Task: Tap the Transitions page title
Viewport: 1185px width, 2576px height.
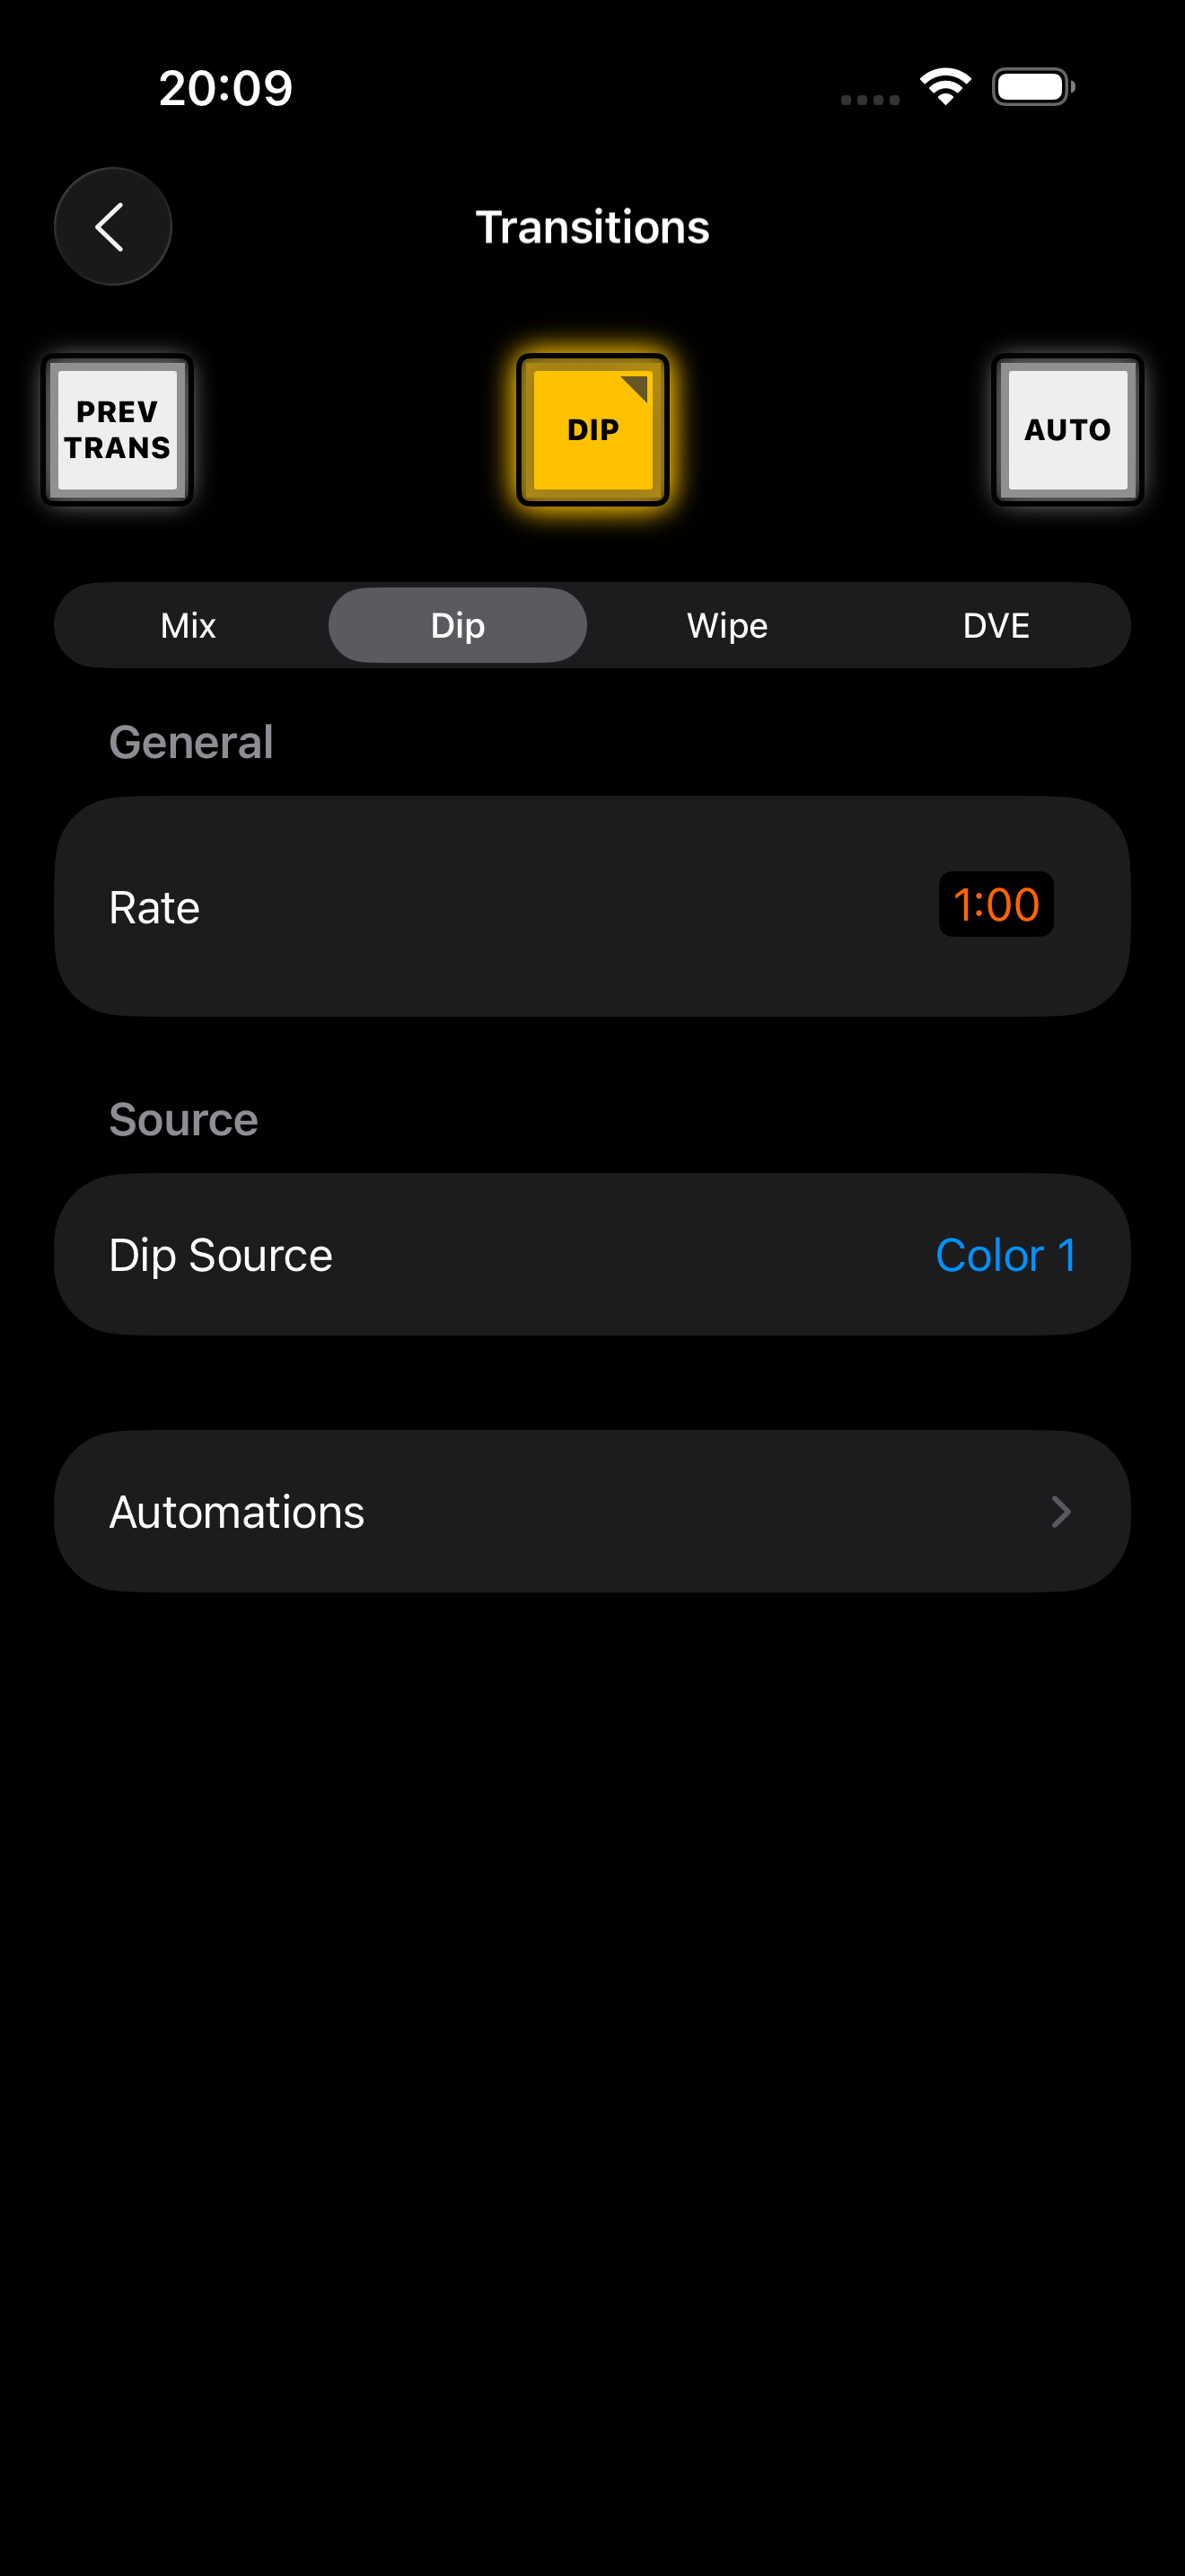Action: point(592,227)
